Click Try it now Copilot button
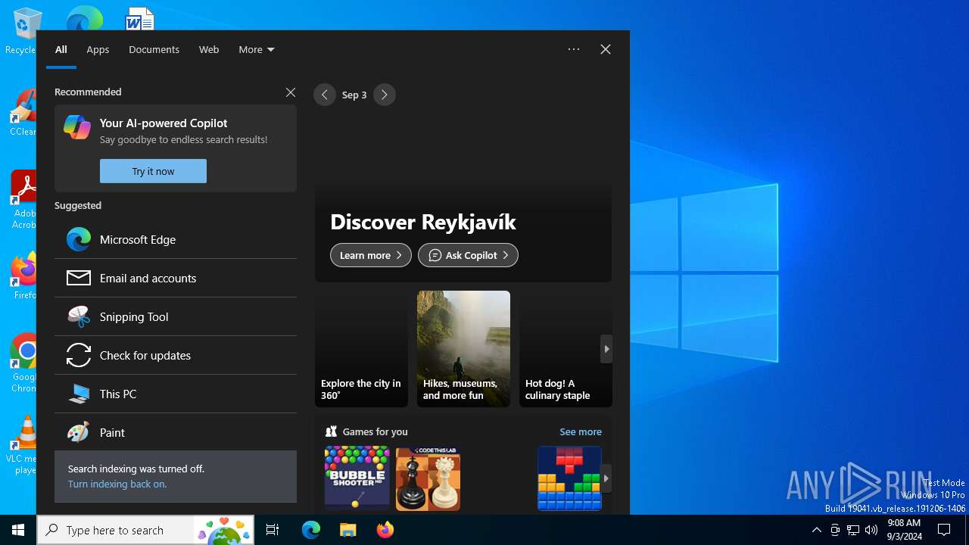This screenshot has height=545, width=969. point(153,171)
